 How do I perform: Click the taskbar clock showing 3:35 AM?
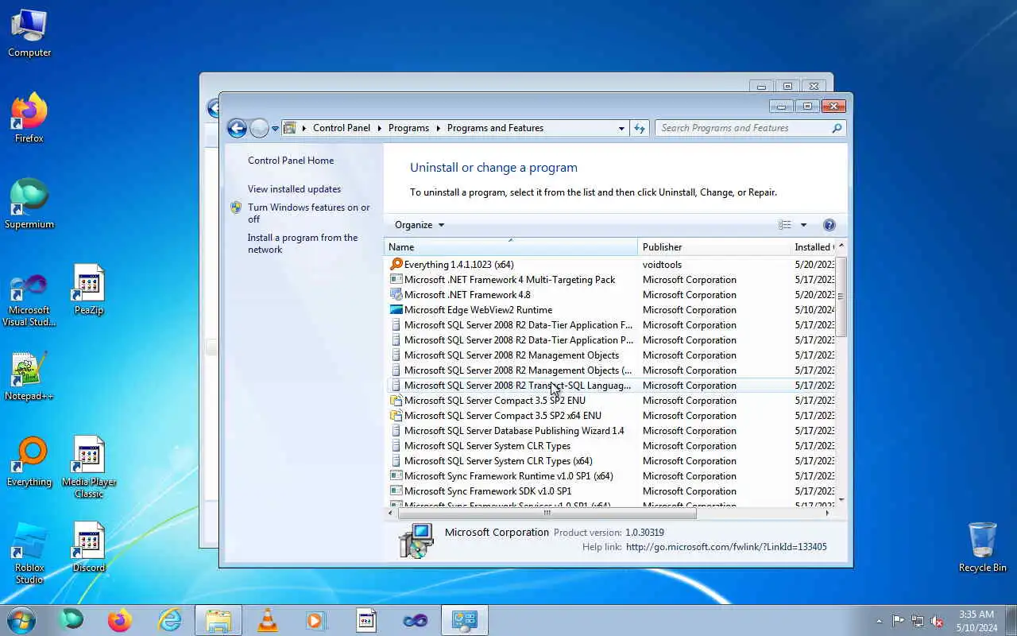tap(976, 621)
